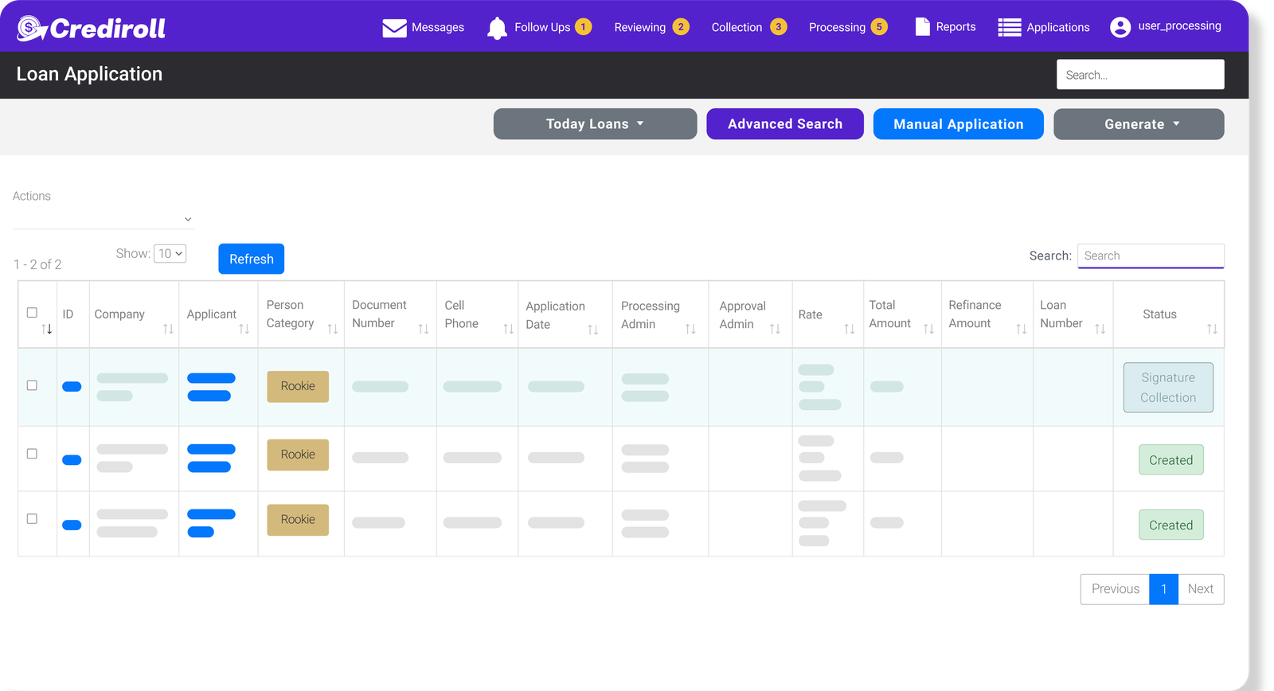
Task: Open the user_processing profile avatar icon
Action: pos(1120,27)
